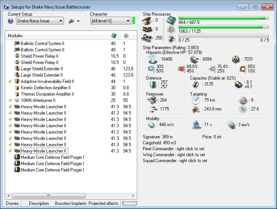Click the targeting range 75 km icon

tap(196, 100)
